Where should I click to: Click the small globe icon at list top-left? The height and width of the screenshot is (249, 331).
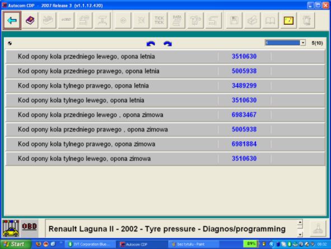(x=10, y=43)
